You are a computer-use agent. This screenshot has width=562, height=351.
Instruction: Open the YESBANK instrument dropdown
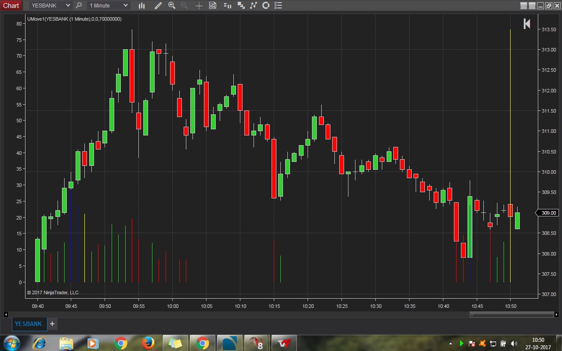coord(51,5)
